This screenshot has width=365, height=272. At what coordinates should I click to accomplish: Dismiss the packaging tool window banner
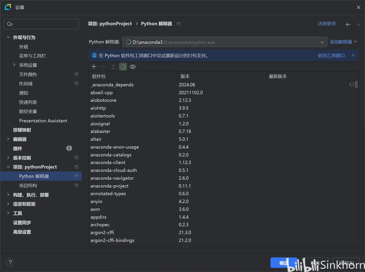click(353, 55)
